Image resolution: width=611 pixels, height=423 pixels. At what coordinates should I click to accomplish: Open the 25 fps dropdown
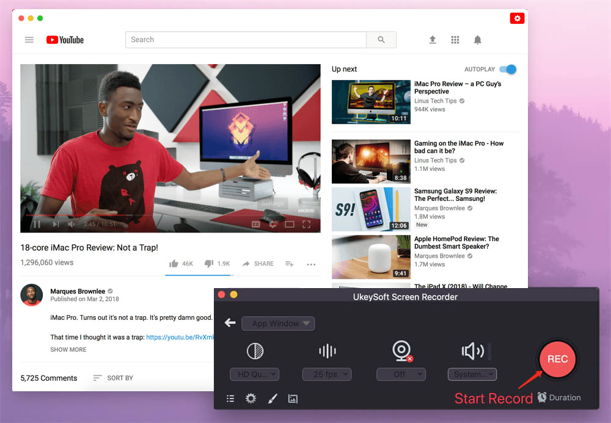(327, 374)
